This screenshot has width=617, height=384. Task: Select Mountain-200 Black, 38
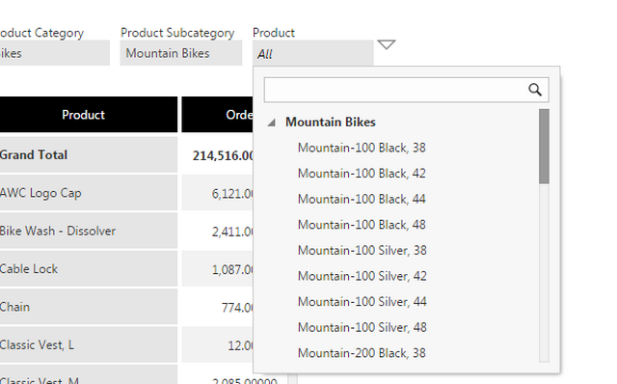tap(362, 353)
